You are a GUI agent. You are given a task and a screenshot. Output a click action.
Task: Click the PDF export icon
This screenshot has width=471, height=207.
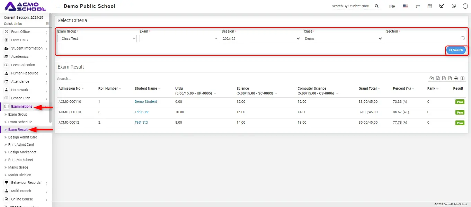pos(450,78)
